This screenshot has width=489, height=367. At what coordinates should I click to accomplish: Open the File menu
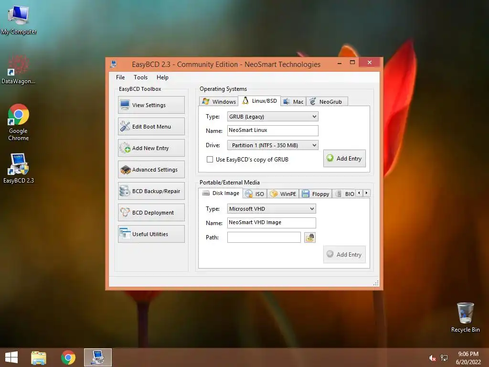pos(120,77)
